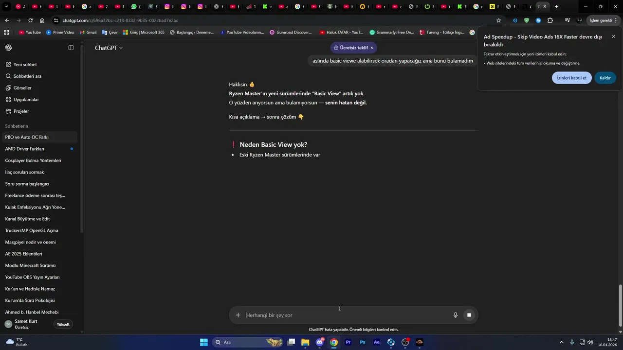Open the volume icon in system tray
The height and width of the screenshot is (350, 623).
coord(590,342)
